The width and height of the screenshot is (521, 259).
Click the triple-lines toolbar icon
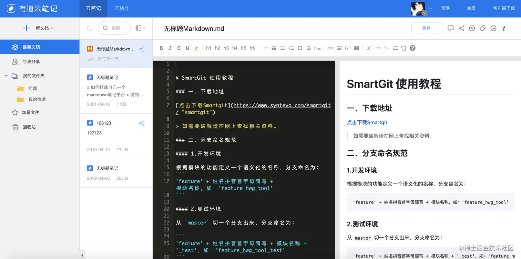[395, 48]
